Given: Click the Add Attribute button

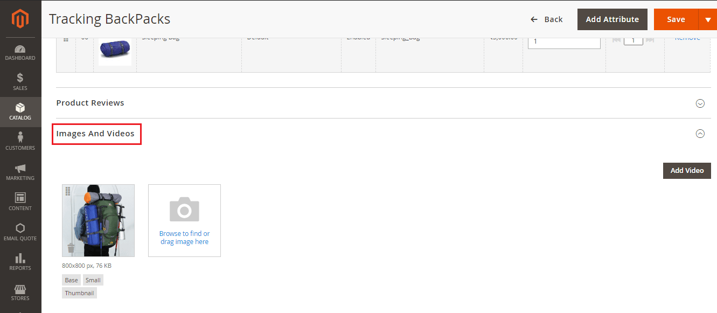Looking at the screenshot, I should pos(612,19).
